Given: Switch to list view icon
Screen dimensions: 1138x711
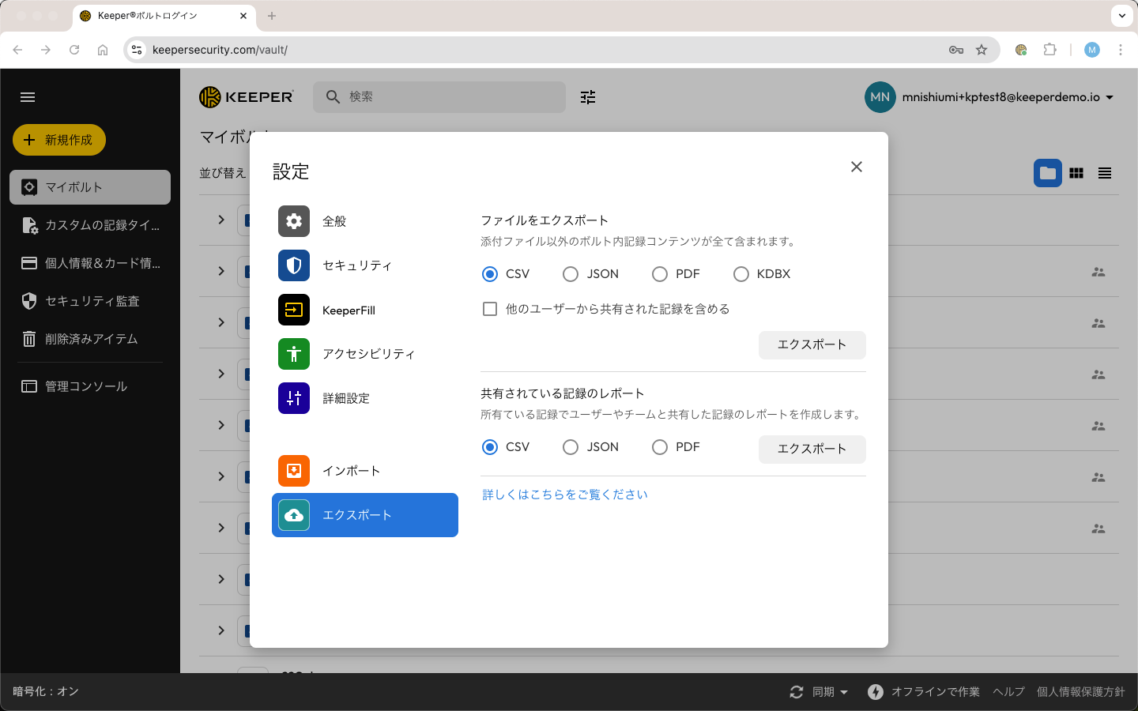Looking at the screenshot, I should (1105, 173).
